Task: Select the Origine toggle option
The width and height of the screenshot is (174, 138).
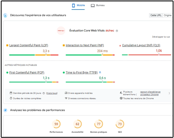Action: pyautogui.click(x=168, y=15)
